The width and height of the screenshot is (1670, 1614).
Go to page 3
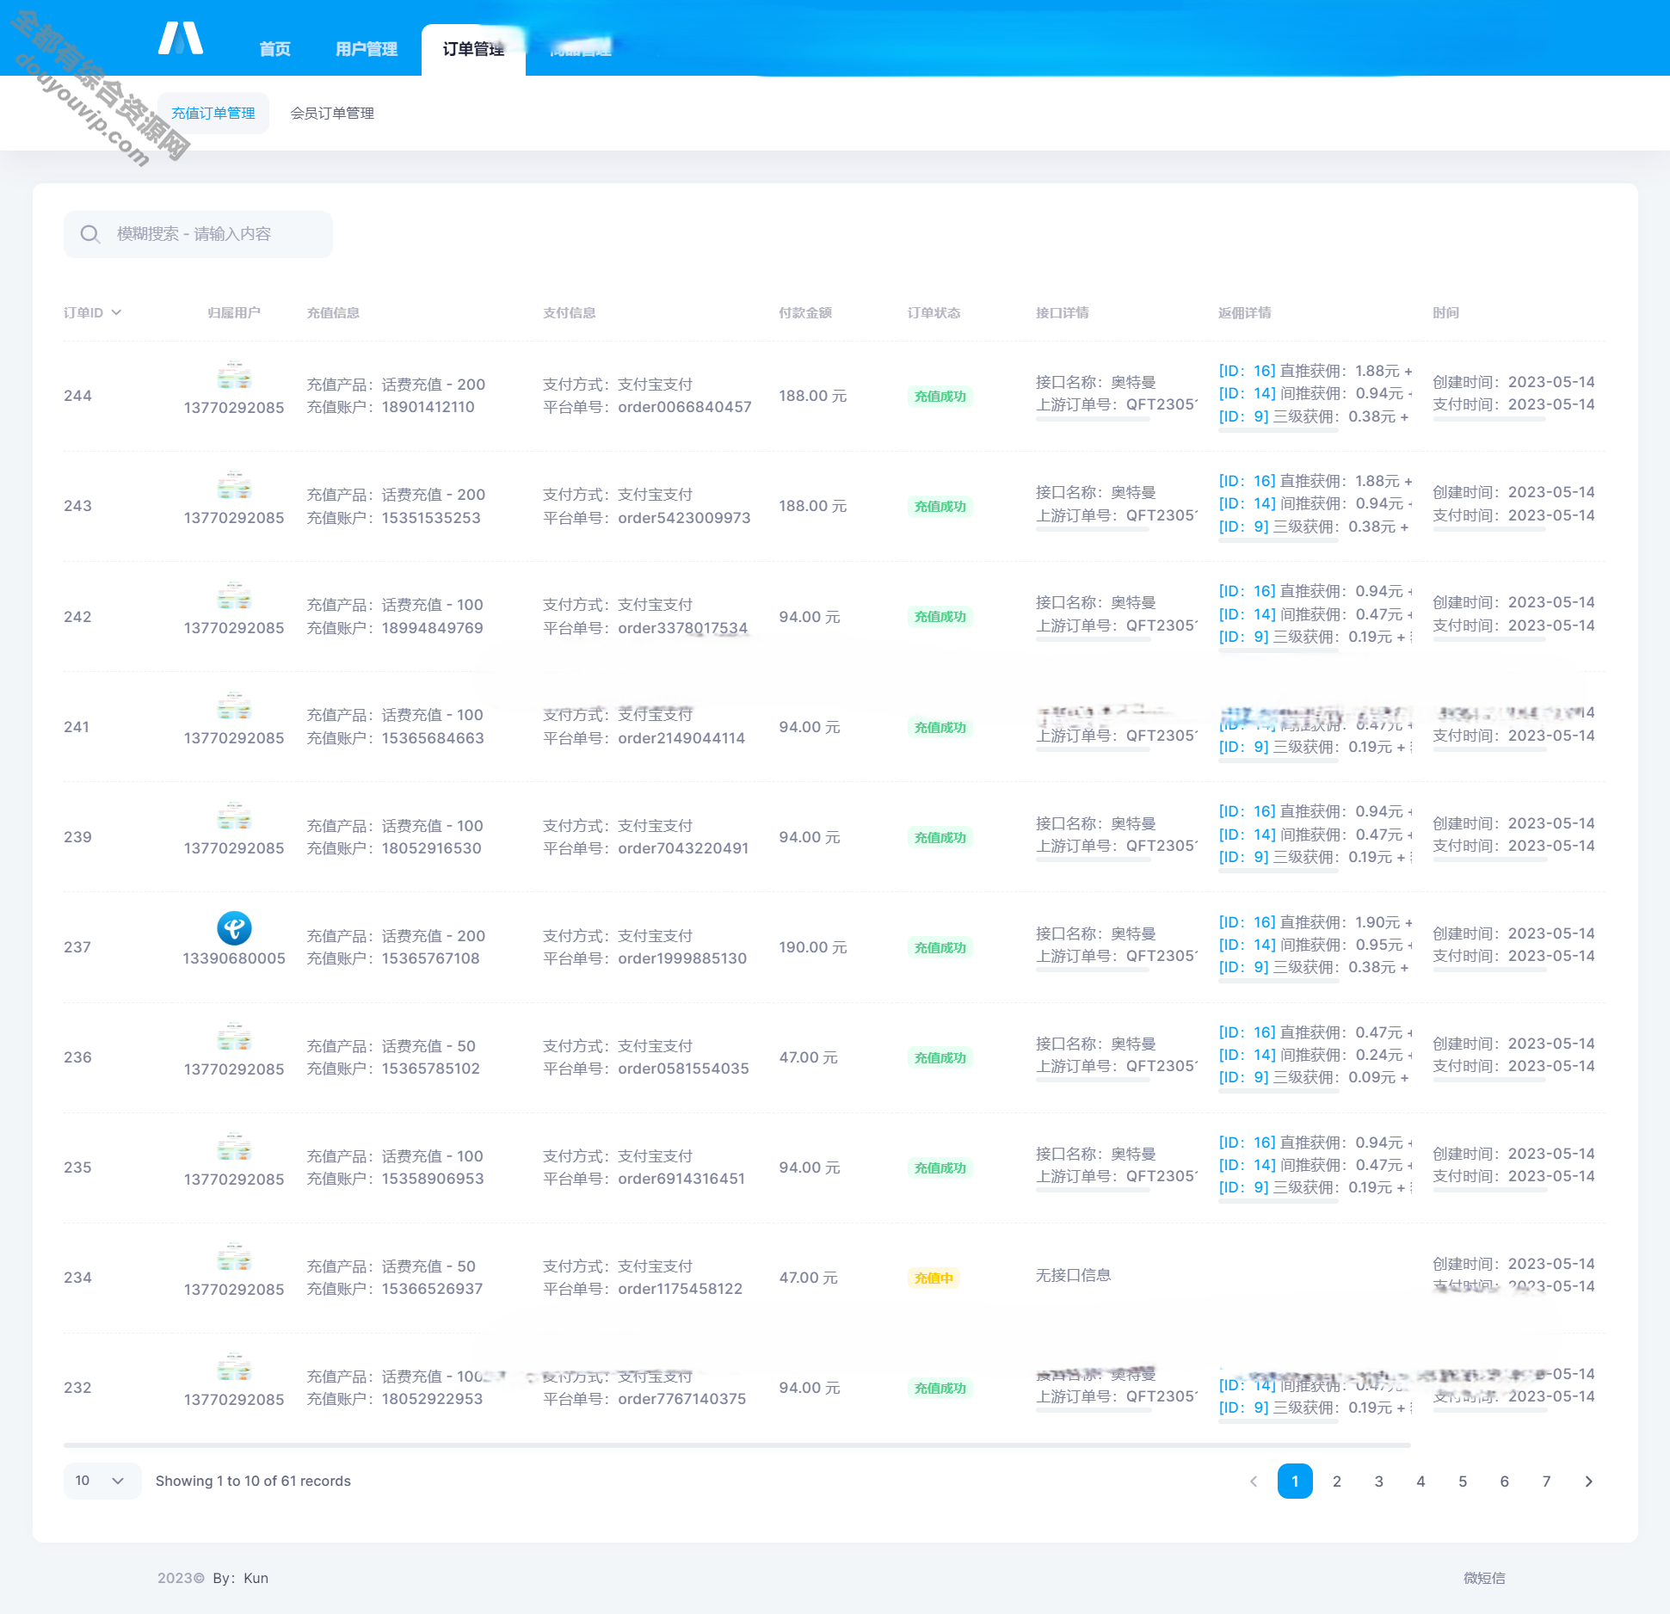point(1378,1481)
